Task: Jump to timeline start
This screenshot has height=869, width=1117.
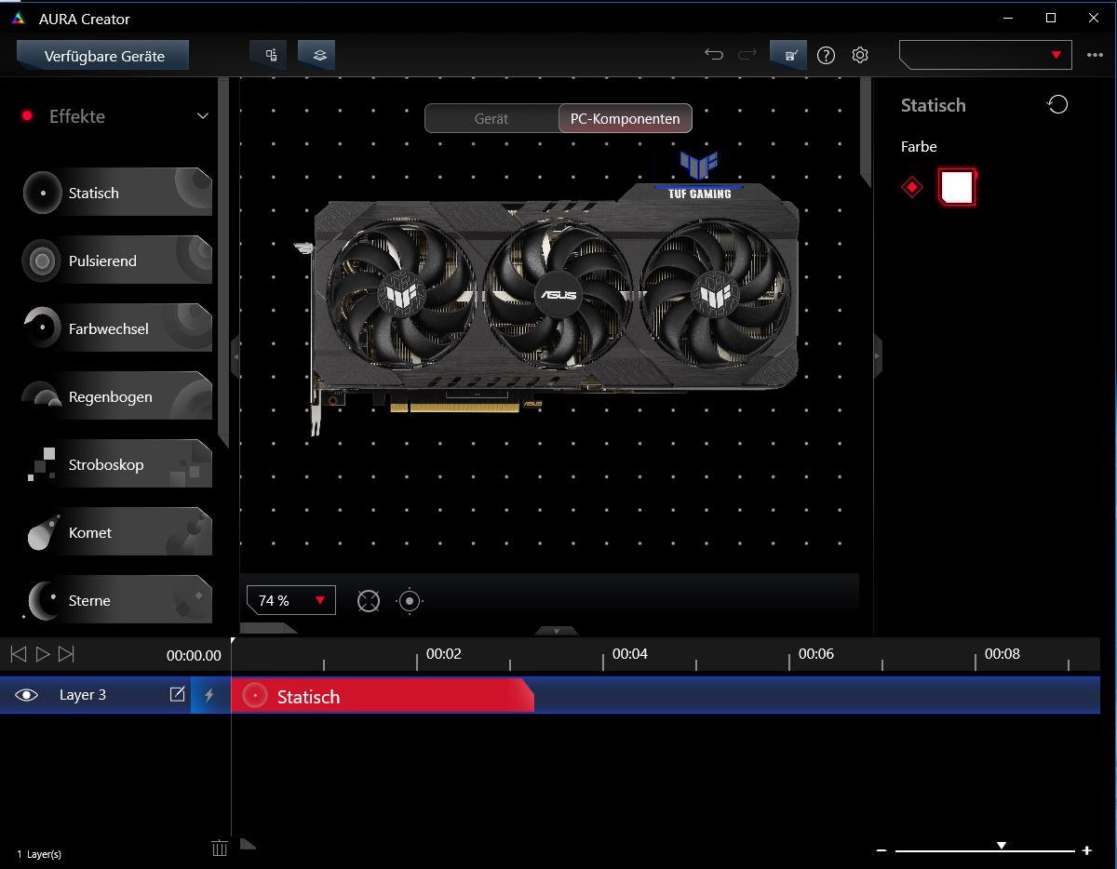Action: coord(18,654)
